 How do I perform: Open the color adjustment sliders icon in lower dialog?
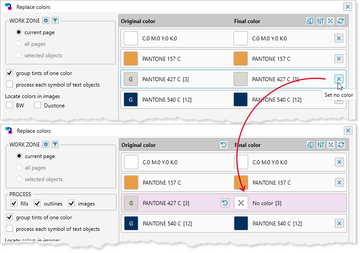point(321,145)
